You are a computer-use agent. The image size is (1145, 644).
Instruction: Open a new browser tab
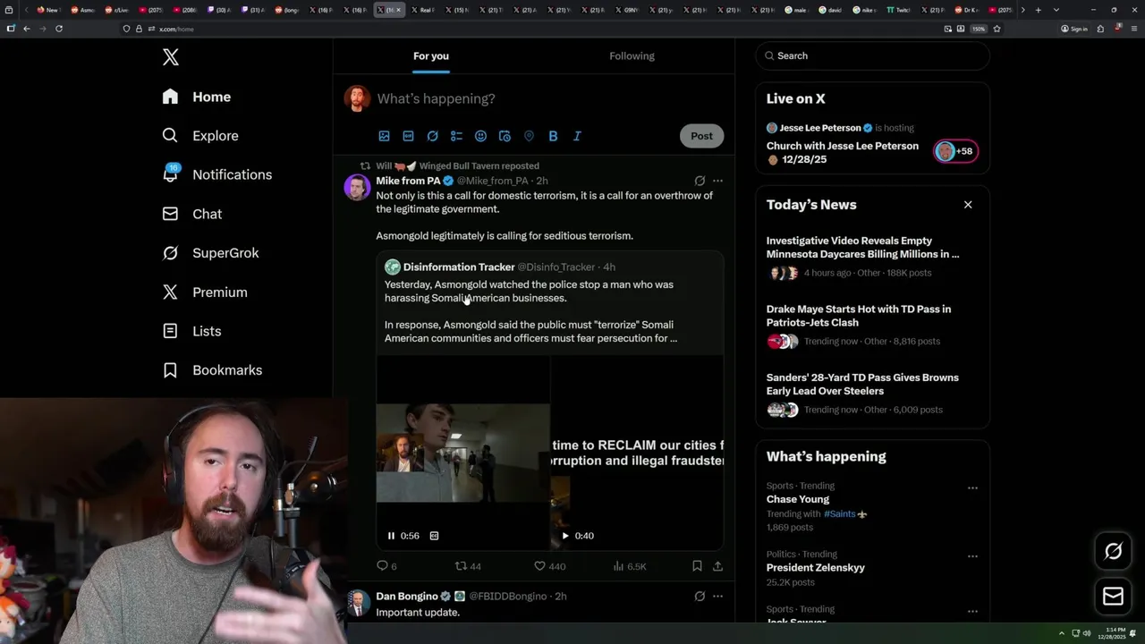coord(1038,10)
